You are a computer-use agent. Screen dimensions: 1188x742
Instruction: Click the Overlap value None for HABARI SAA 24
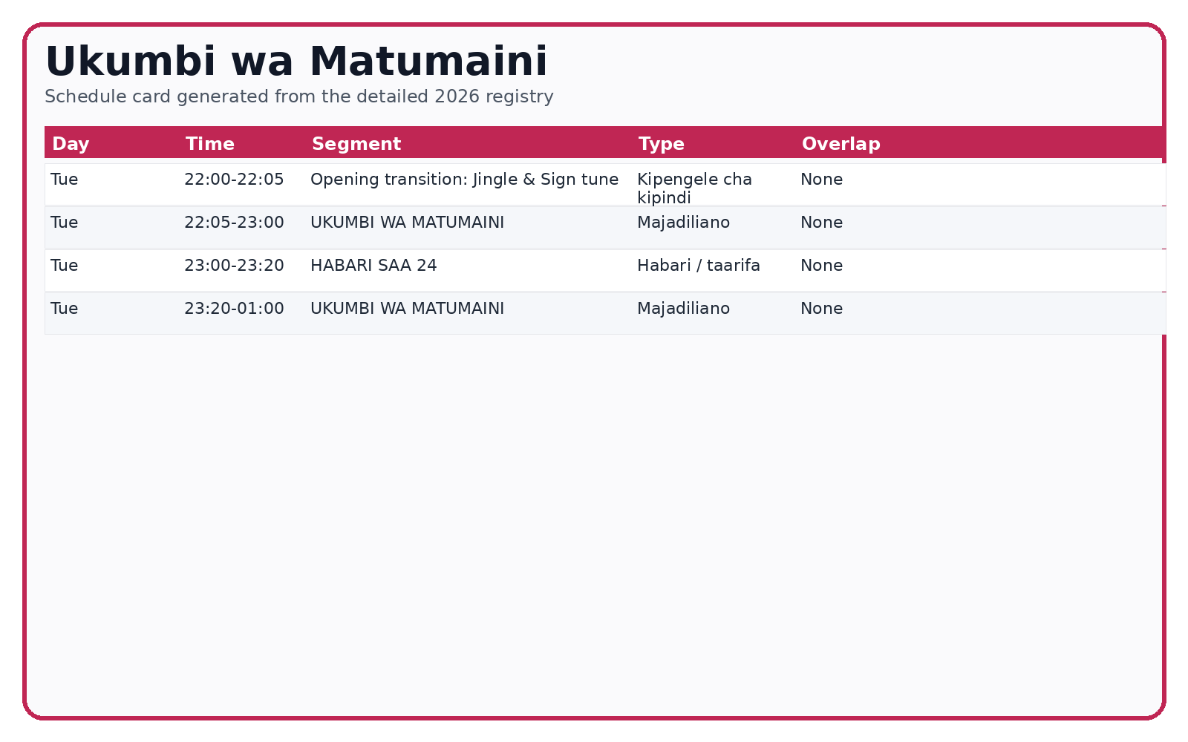point(821,266)
